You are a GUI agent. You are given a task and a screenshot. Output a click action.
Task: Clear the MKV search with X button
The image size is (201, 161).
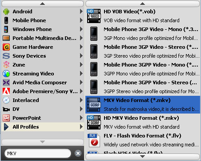coord(78,153)
